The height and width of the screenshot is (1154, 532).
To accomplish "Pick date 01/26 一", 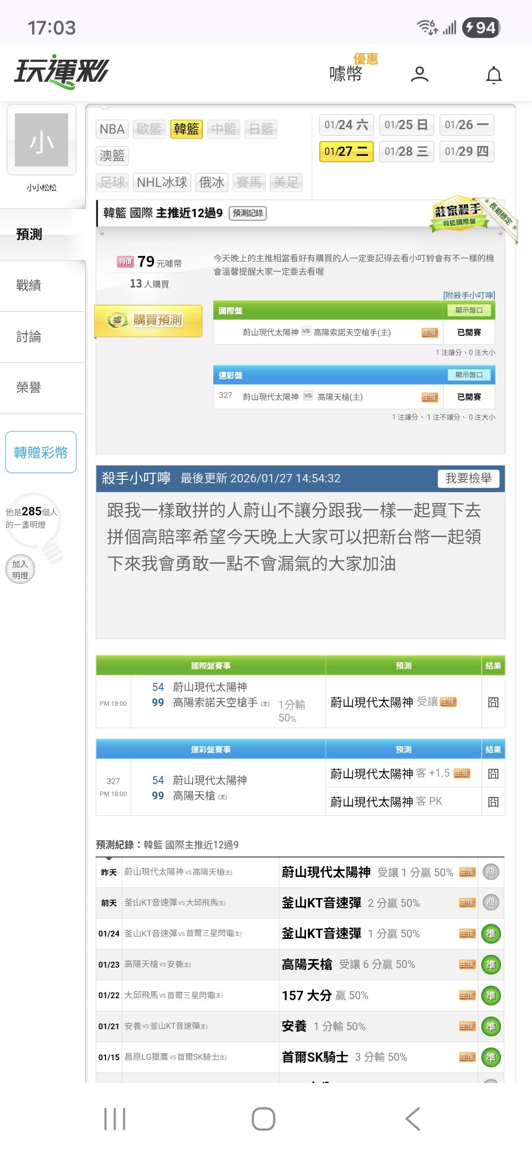I will pyautogui.click(x=467, y=125).
